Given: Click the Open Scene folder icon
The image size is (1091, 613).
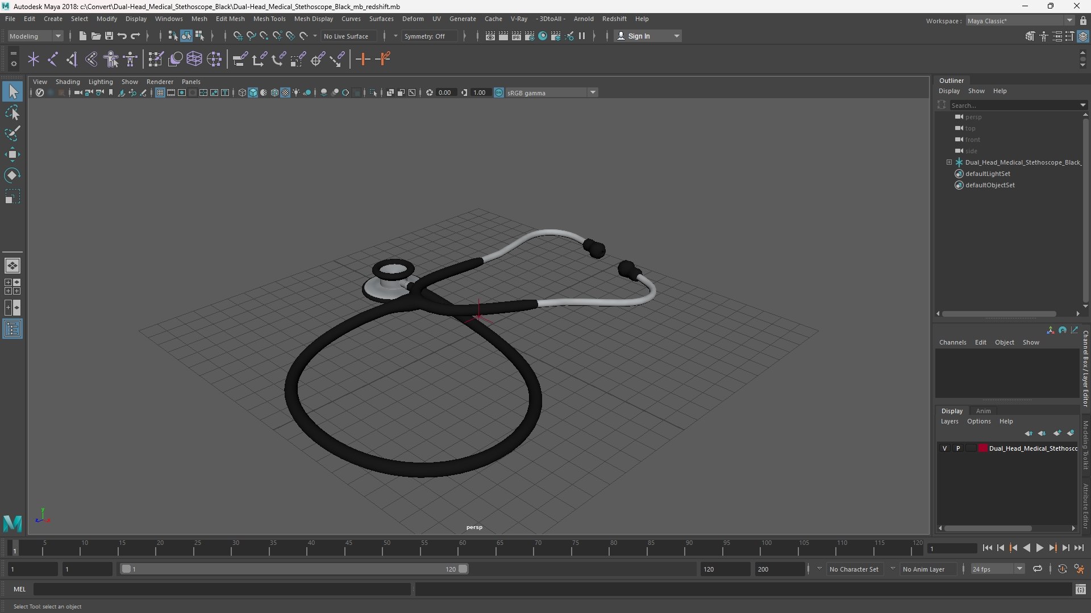Looking at the screenshot, I should [96, 36].
